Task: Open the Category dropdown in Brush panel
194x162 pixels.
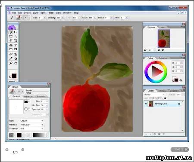Action: click(31, 129)
